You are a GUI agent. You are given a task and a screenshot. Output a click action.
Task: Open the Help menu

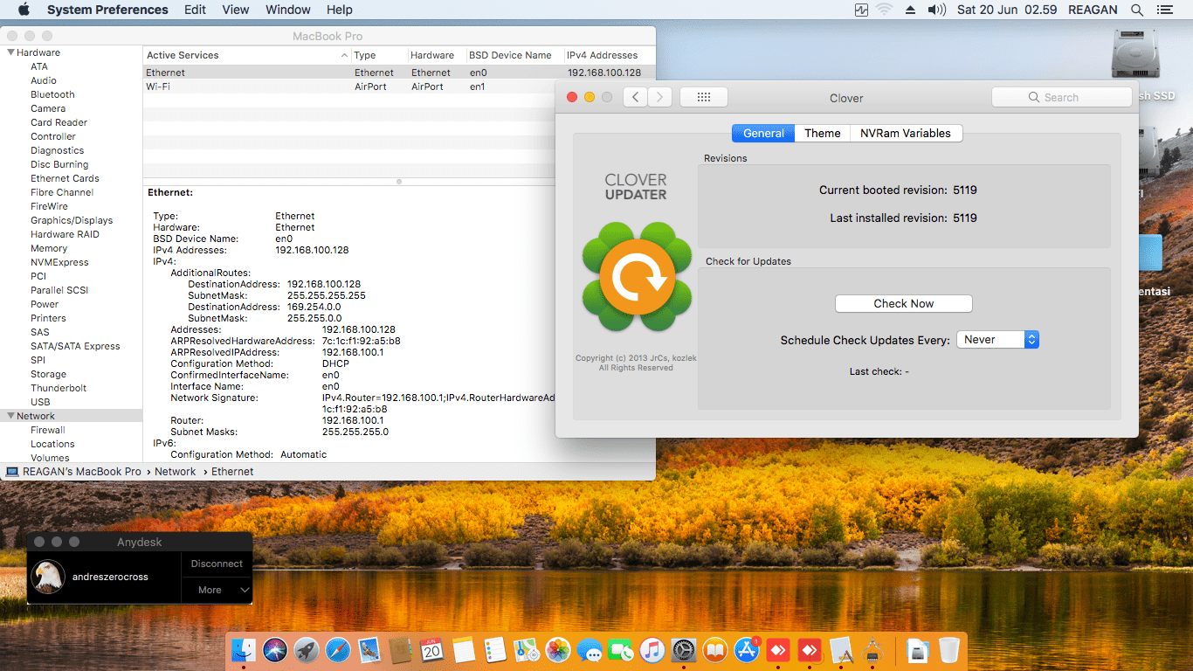[340, 10]
